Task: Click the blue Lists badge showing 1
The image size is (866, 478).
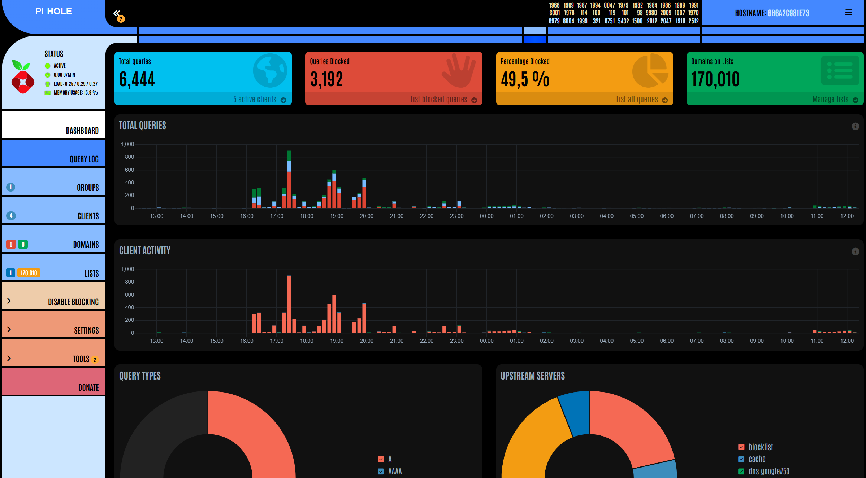Action: (x=11, y=273)
